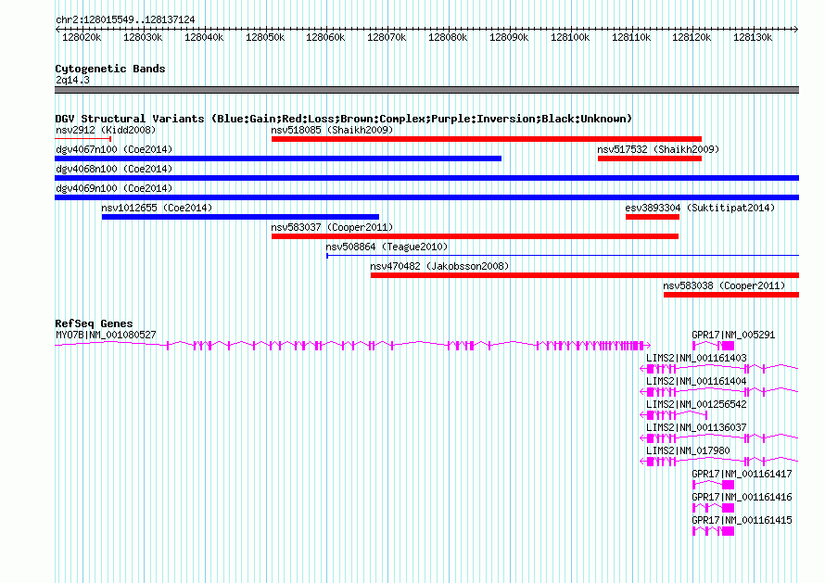Click the 128020k ruler tick label

coord(82,37)
